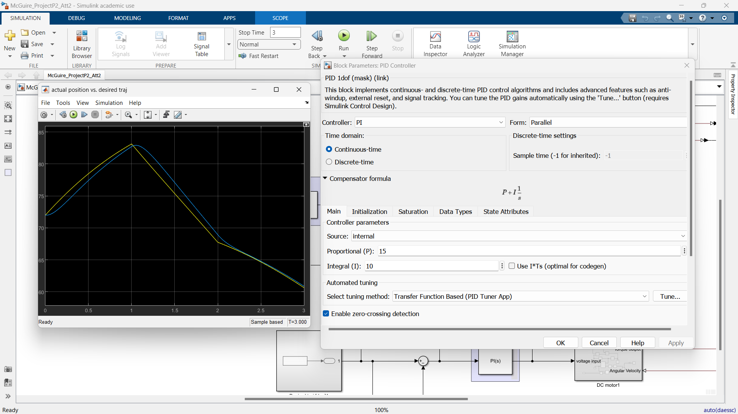Click the annotation text icon in left palette
Viewport: 738px width, 414px height.
(x=8, y=146)
